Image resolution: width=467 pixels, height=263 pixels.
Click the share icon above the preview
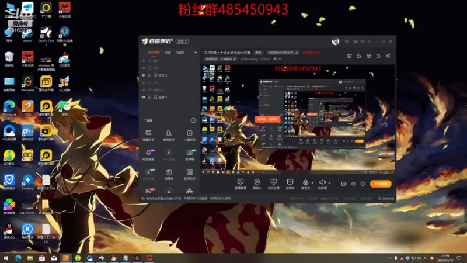click(388, 56)
